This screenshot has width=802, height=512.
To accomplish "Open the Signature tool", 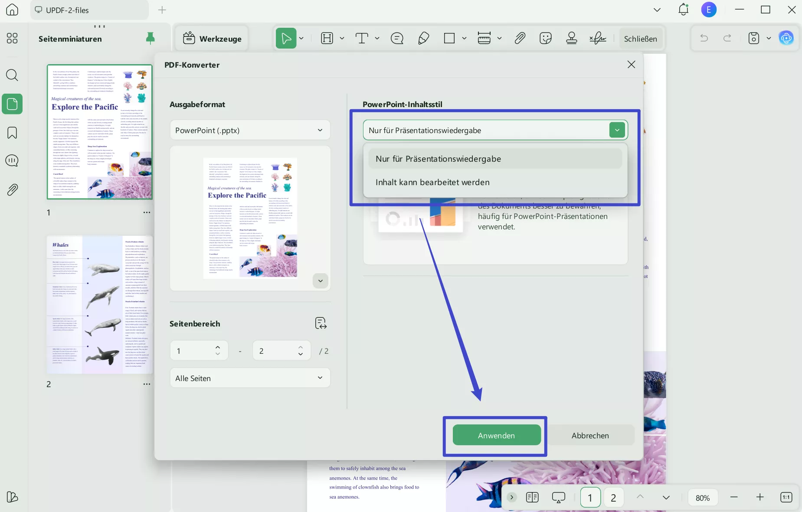I will pos(598,38).
